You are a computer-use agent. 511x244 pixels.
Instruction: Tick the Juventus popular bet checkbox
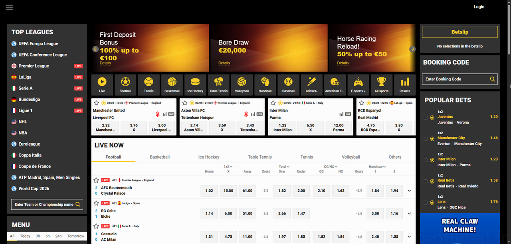click(x=426, y=118)
